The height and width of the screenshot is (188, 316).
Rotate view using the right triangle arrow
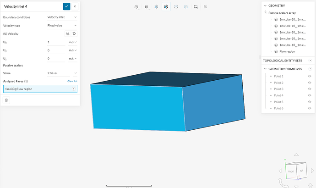point(312,171)
